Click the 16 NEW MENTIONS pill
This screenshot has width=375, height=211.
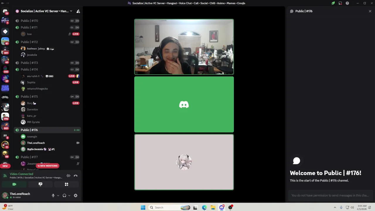click(47, 166)
